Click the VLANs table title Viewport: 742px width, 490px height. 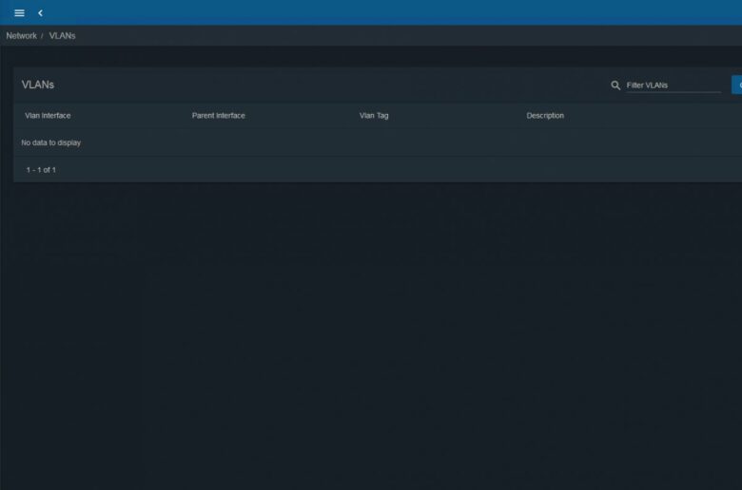click(x=38, y=85)
